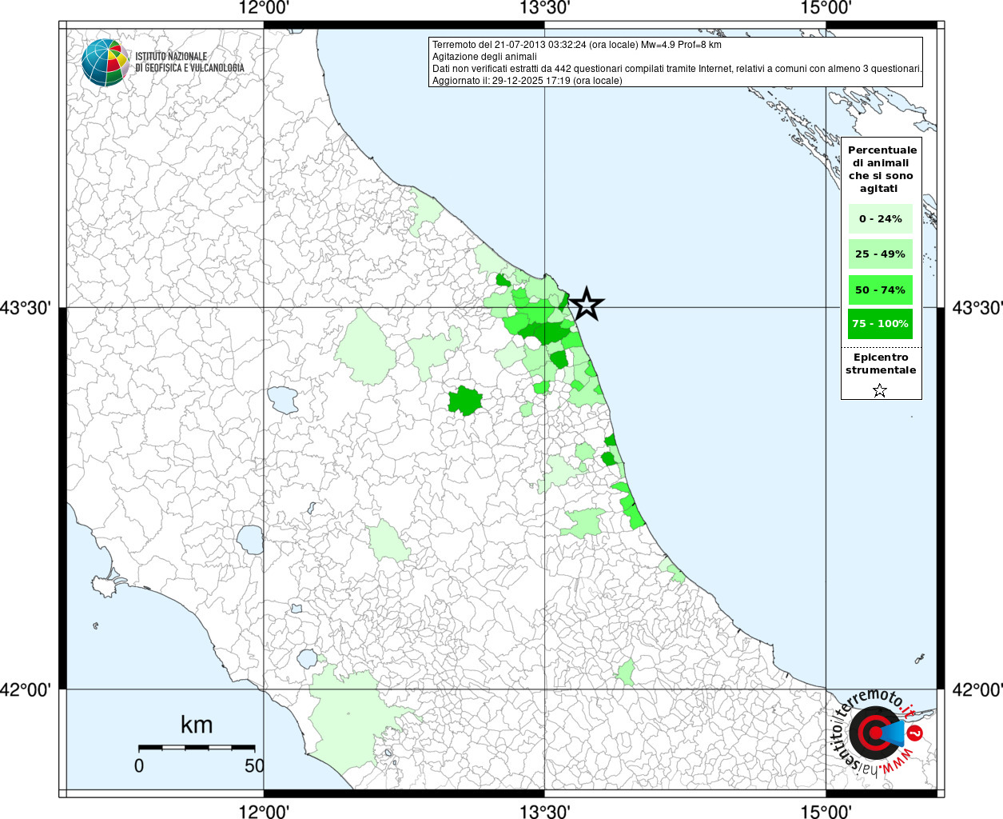
Task: Click the Istituto Nazionale di Geofisica text
Action: [189, 62]
